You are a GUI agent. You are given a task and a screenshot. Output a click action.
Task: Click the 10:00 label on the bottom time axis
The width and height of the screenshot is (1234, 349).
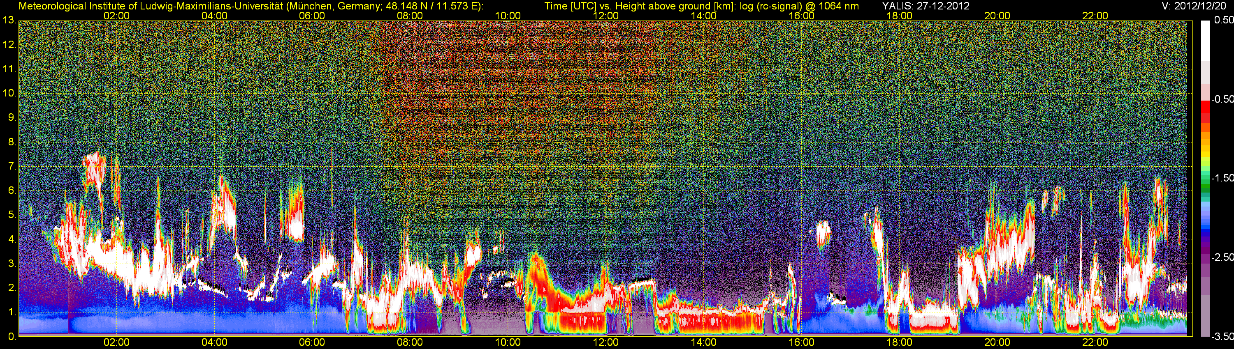508,342
